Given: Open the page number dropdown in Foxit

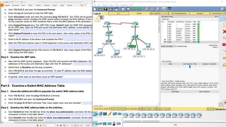Looking at the screenshot, I should coord(55,126).
